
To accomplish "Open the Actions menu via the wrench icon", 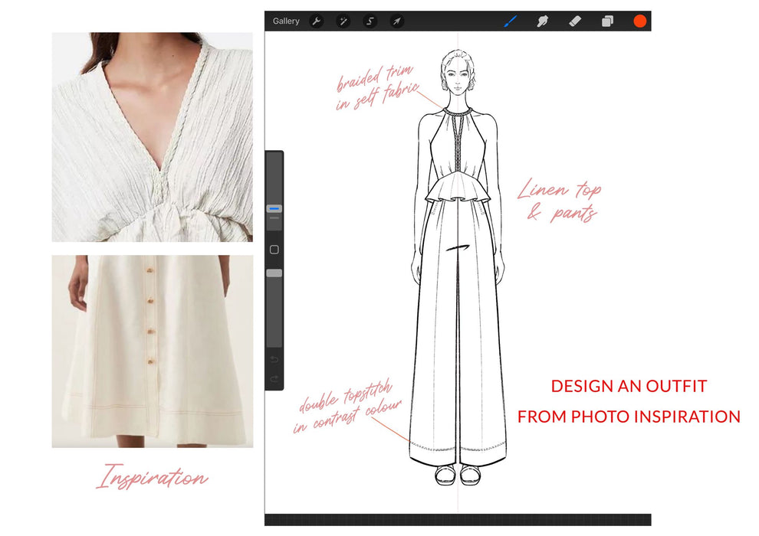I will click(x=317, y=21).
